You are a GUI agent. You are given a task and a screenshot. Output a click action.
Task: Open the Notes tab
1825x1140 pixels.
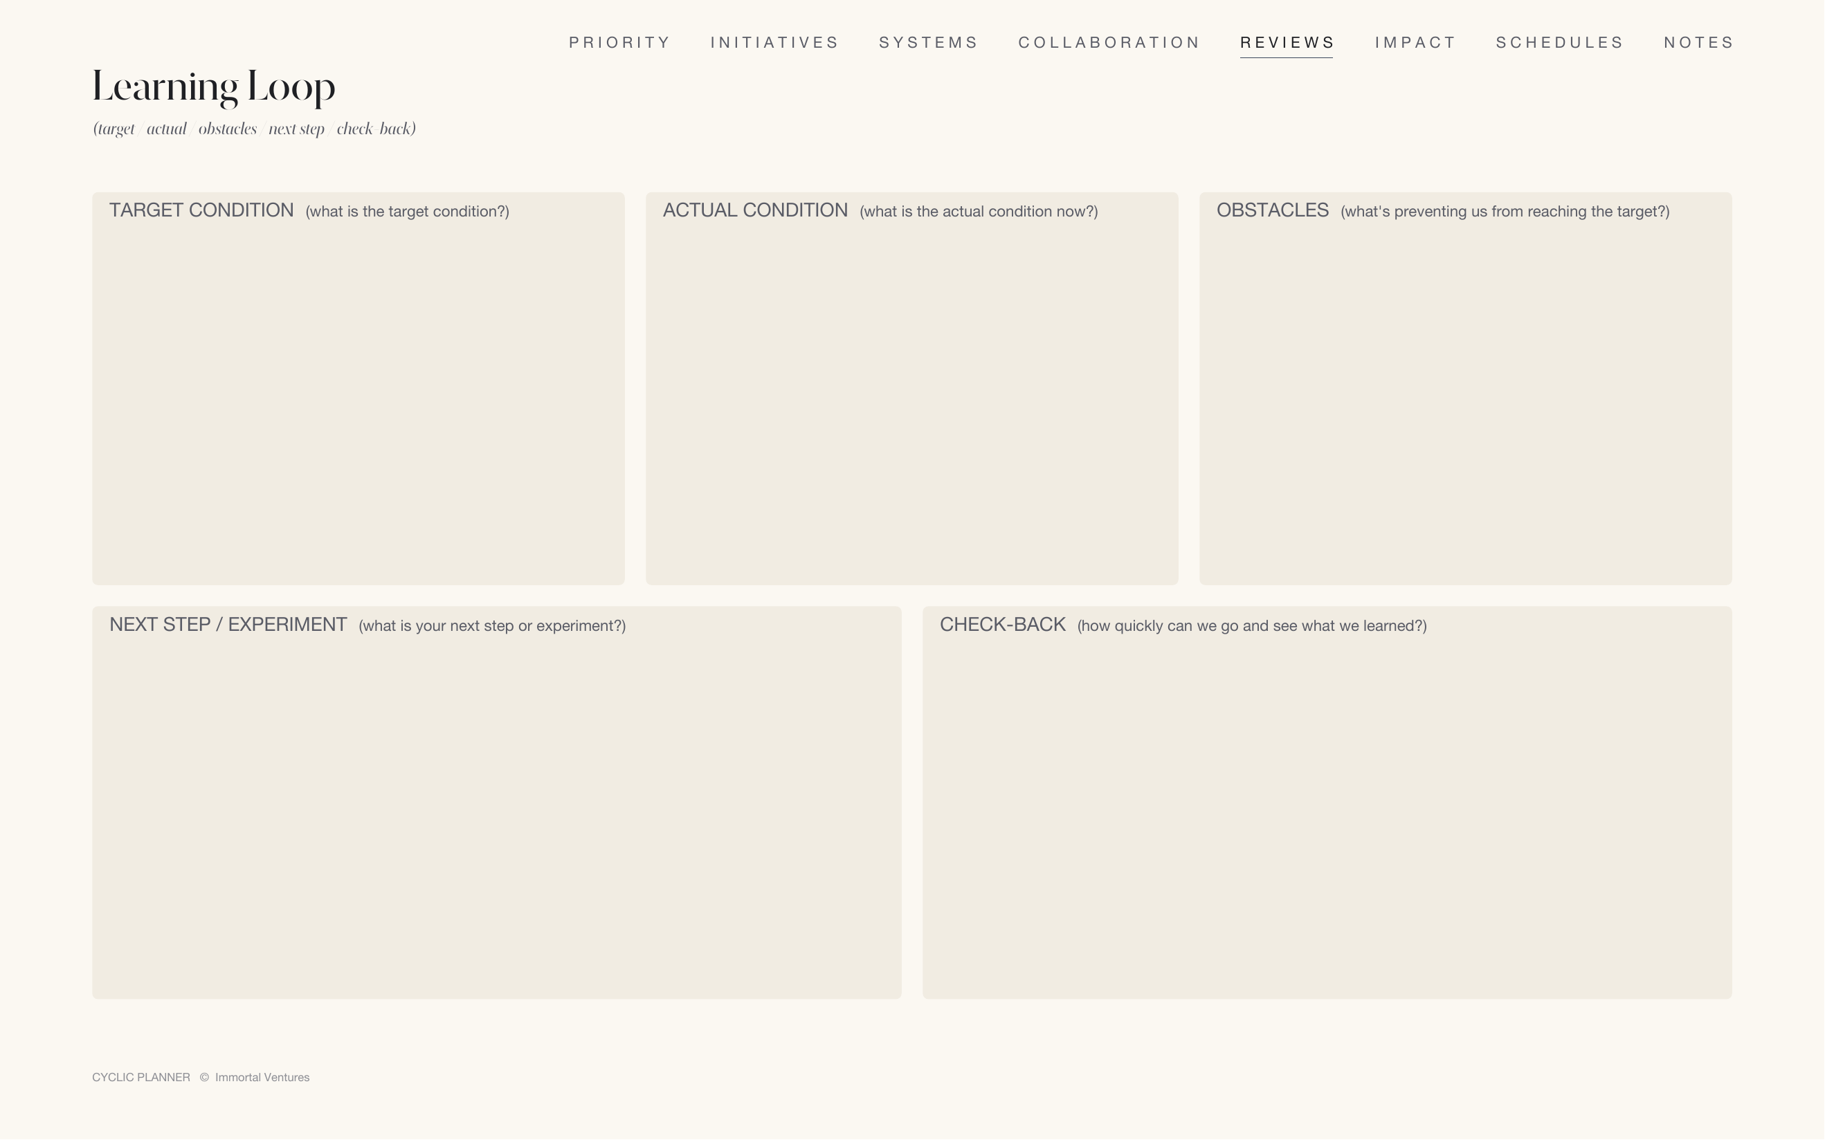(1698, 43)
